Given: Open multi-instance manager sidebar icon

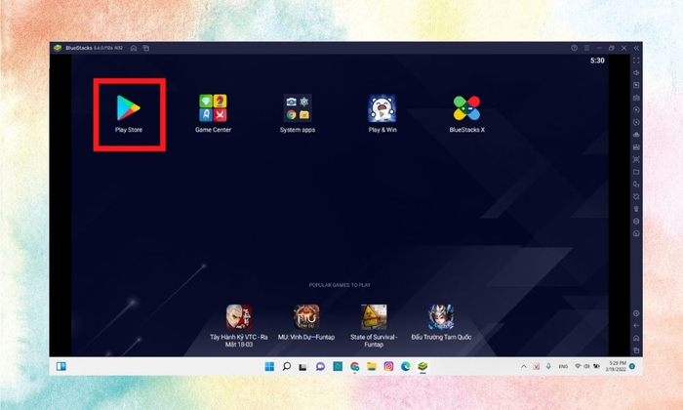Looking at the screenshot, I should click(x=636, y=184).
